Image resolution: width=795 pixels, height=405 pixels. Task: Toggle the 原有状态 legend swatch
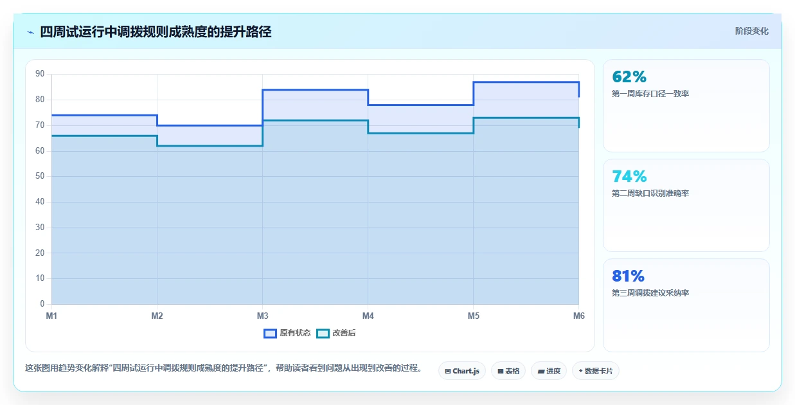click(x=270, y=333)
